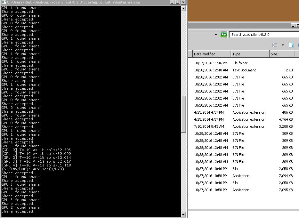The image size is (299, 218).
Task: Expand the view options dropdown arrow
Action: click(283, 45)
